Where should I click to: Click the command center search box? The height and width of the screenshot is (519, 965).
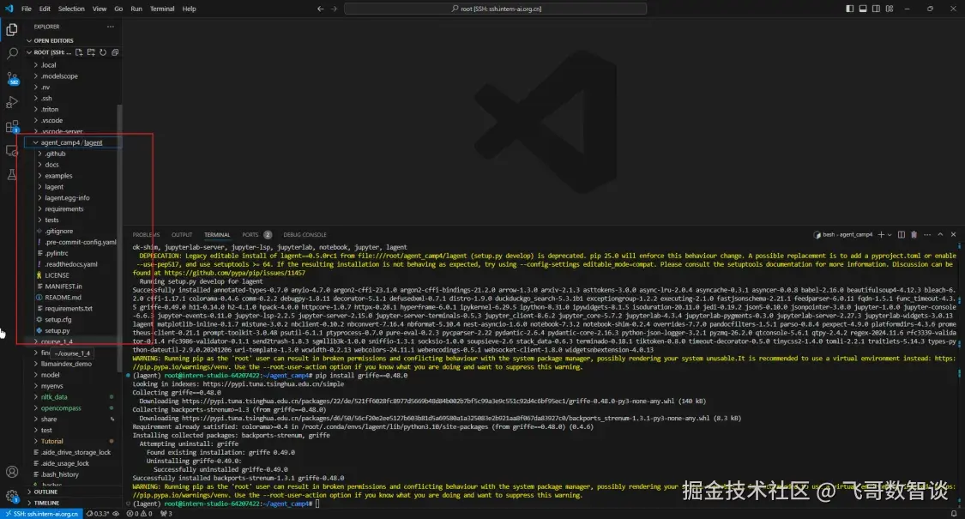coord(496,9)
